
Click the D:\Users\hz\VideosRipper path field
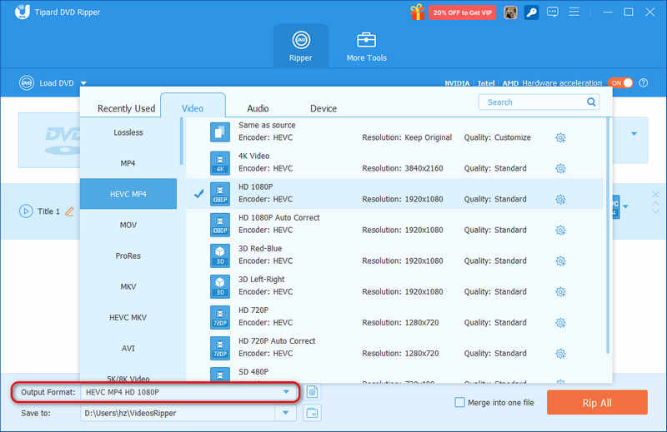point(178,413)
